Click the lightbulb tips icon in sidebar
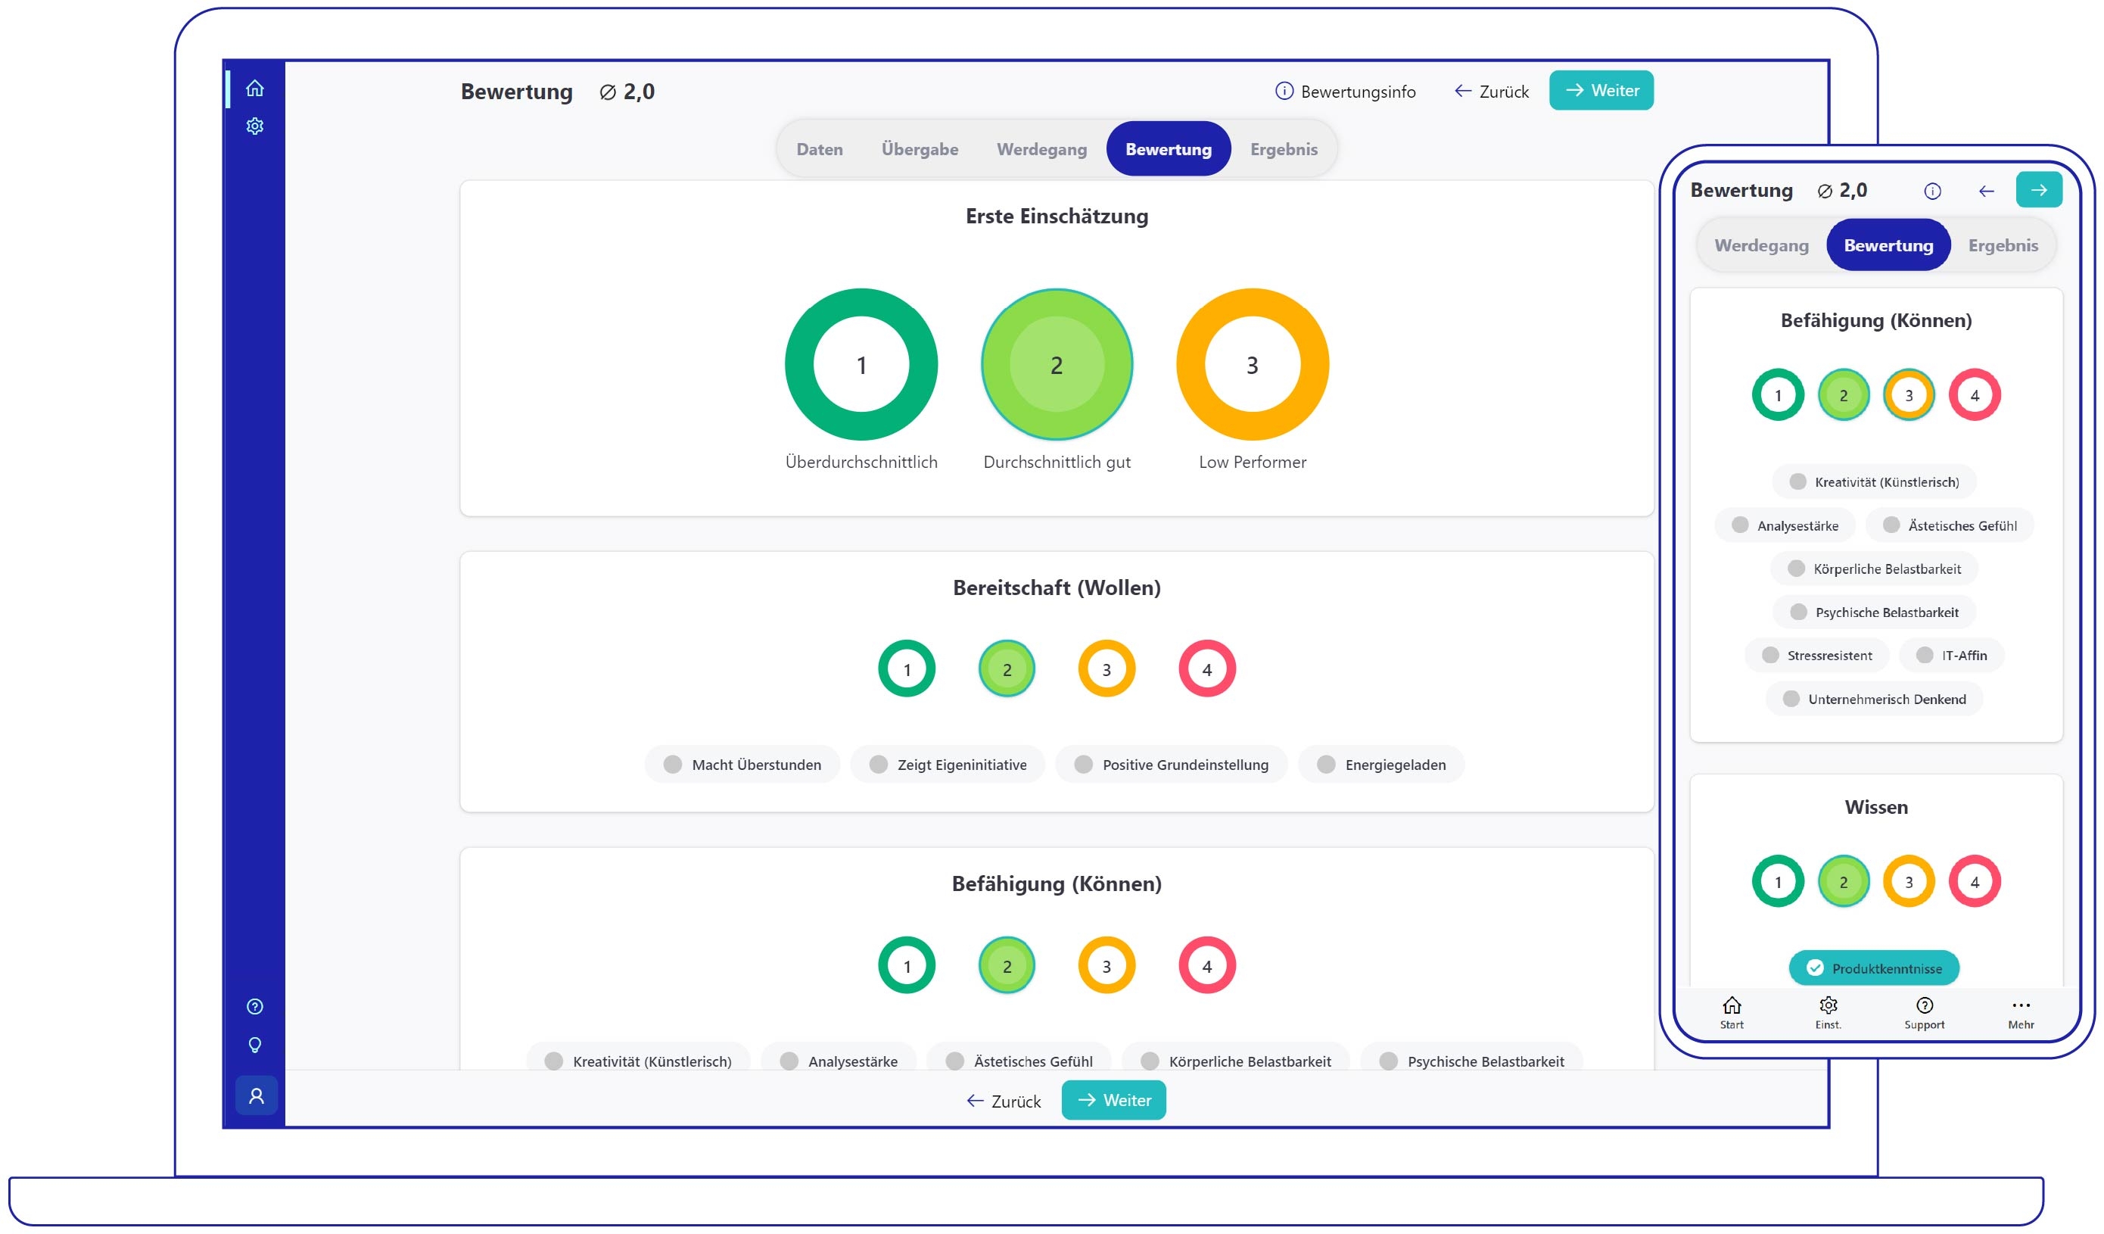This screenshot has width=2104, height=1234. (254, 1045)
